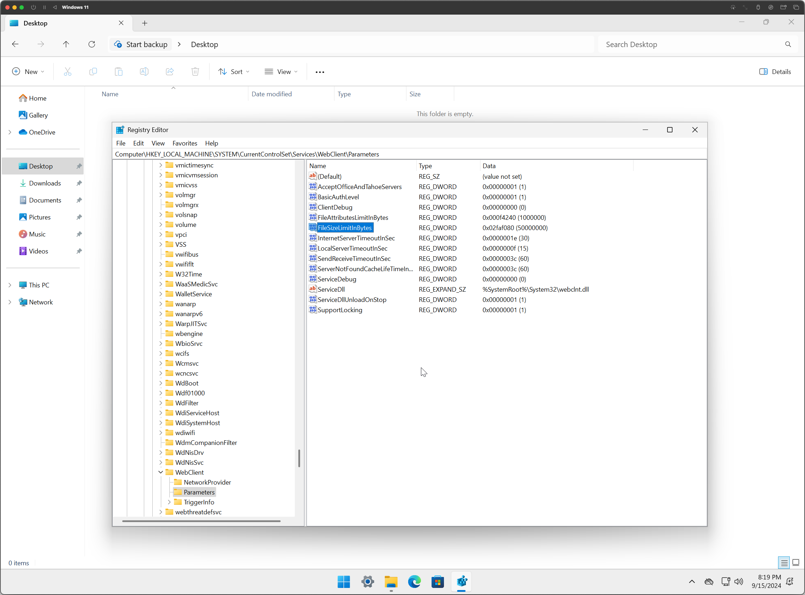805x595 pixels.
Task: Click the BasicAuthLevel DWORD value icon
Action: pyautogui.click(x=313, y=197)
